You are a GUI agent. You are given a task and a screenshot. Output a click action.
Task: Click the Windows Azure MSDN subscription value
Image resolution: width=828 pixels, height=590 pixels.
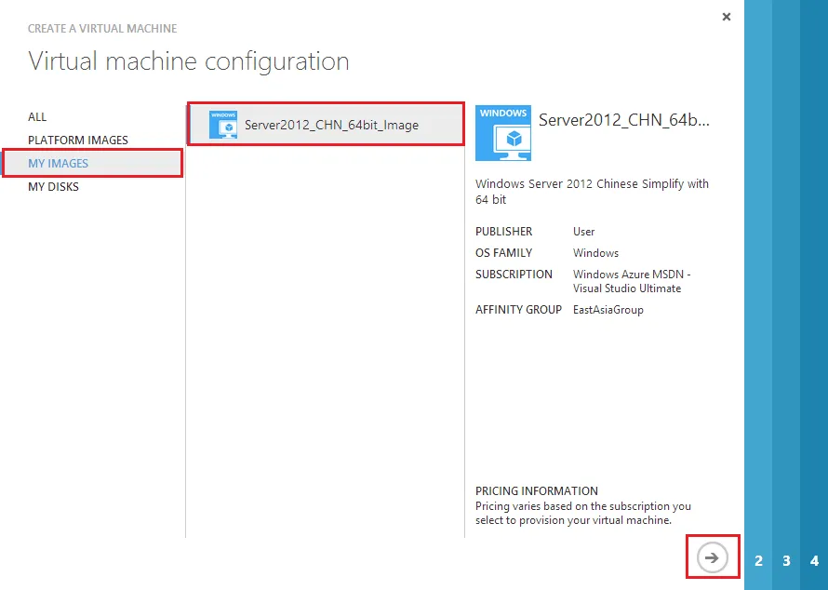tap(632, 281)
